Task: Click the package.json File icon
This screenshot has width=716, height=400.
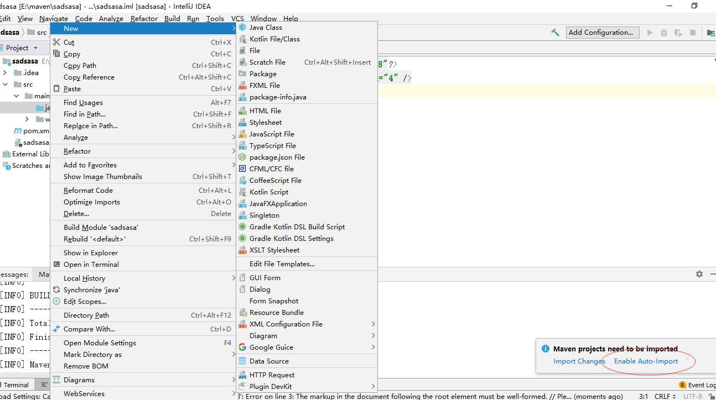Action: tap(242, 157)
